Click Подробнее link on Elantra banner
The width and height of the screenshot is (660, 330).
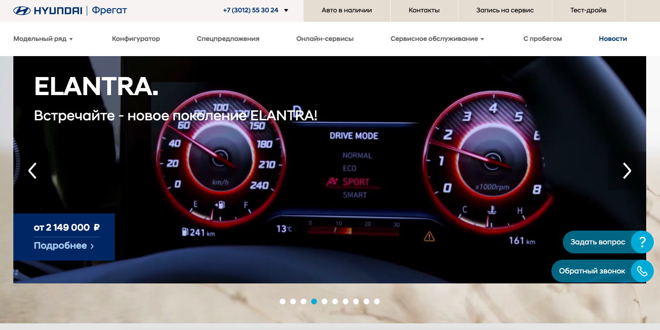64,246
